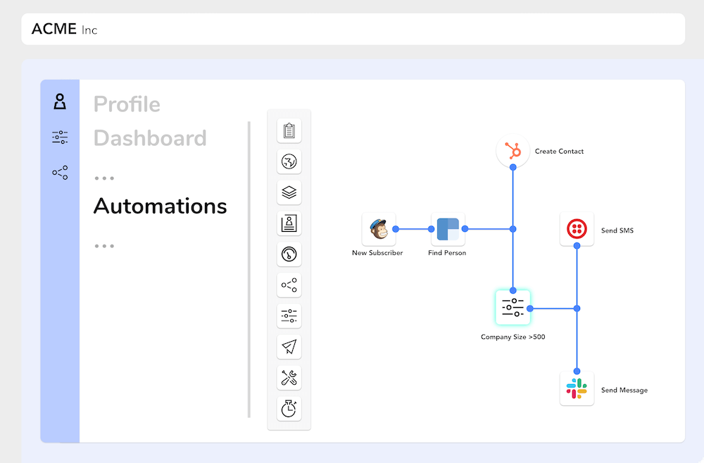The width and height of the screenshot is (704, 463).
Task: Click the Slack Send Message node
Action: [x=577, y=389]
